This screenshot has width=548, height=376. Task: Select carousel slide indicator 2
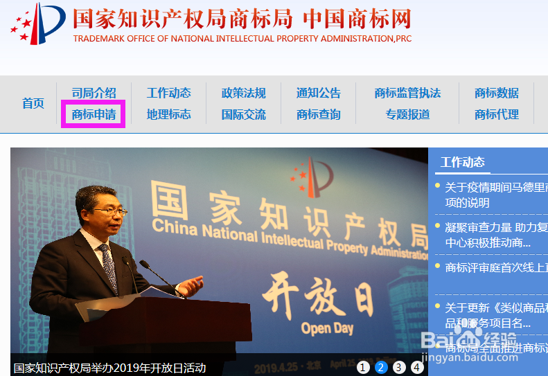coord(381,367)
